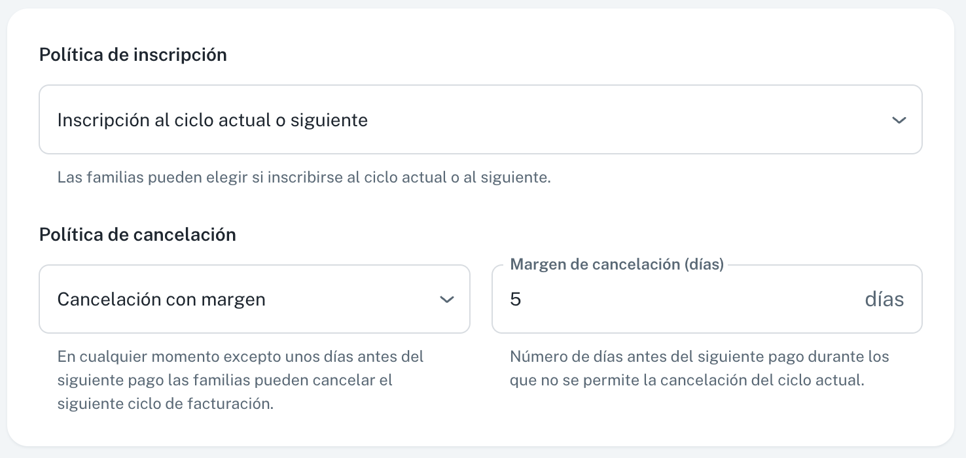The width and height of the screenshot is (966, 458).
Task: Click the text que no se permite la cancelación
Action: pos(687,380)
